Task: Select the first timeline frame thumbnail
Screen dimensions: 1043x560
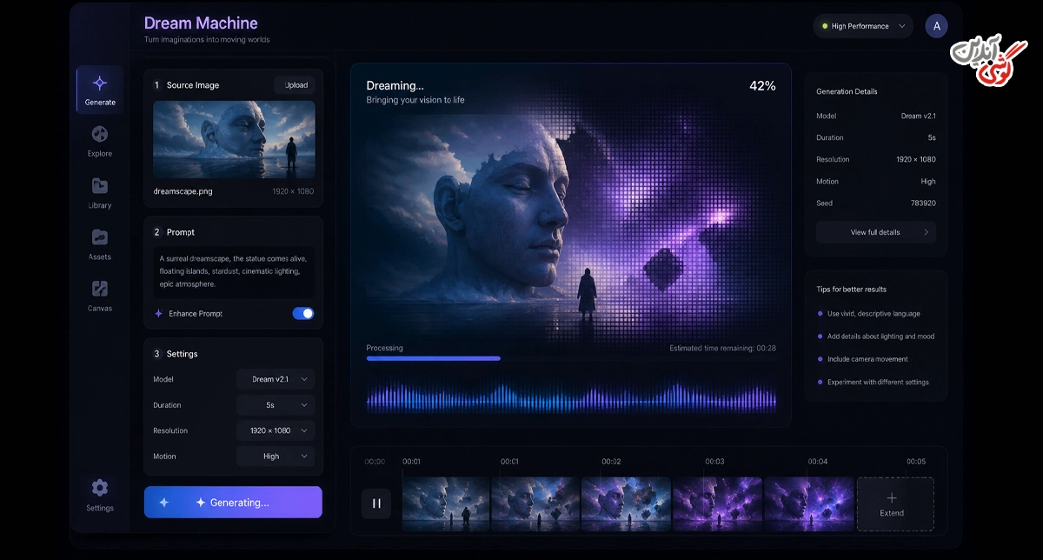Action: point(446,503)
